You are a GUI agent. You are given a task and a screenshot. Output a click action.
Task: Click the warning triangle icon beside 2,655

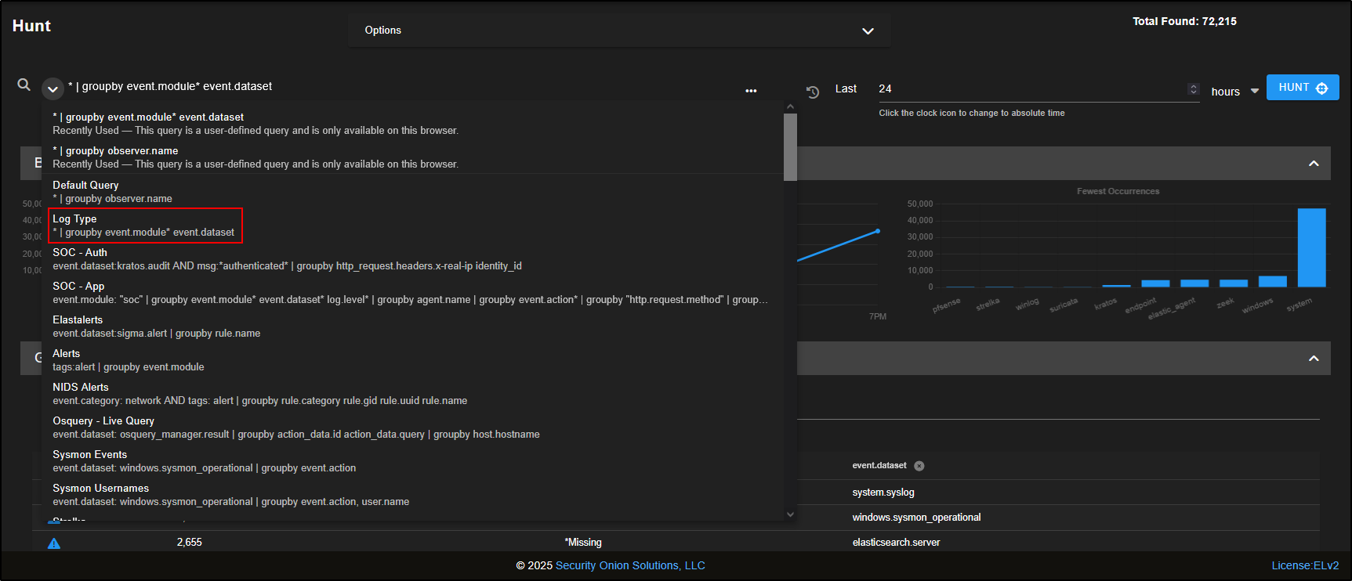click(x=54, y=543)
